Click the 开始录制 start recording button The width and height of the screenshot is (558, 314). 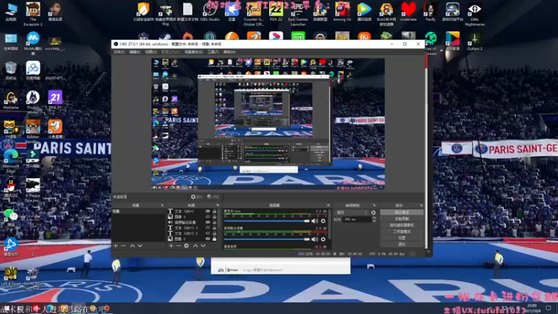[402, 218]
